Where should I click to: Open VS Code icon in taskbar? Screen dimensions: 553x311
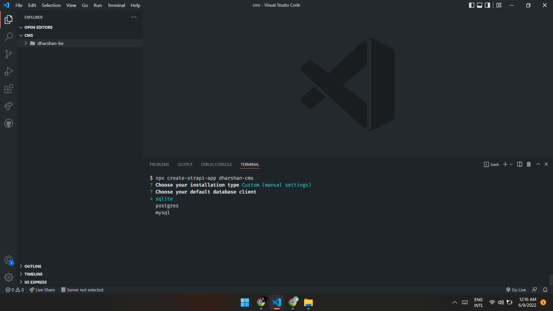pyautogui.click(x=277, y=303)
